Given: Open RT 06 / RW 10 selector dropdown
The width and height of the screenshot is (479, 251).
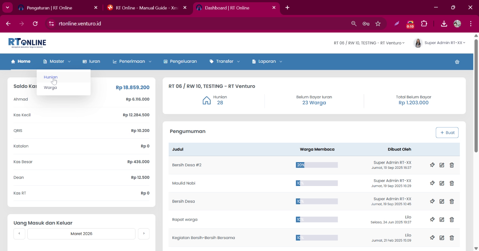Looking at the screenshot, I should click(369, 43).
